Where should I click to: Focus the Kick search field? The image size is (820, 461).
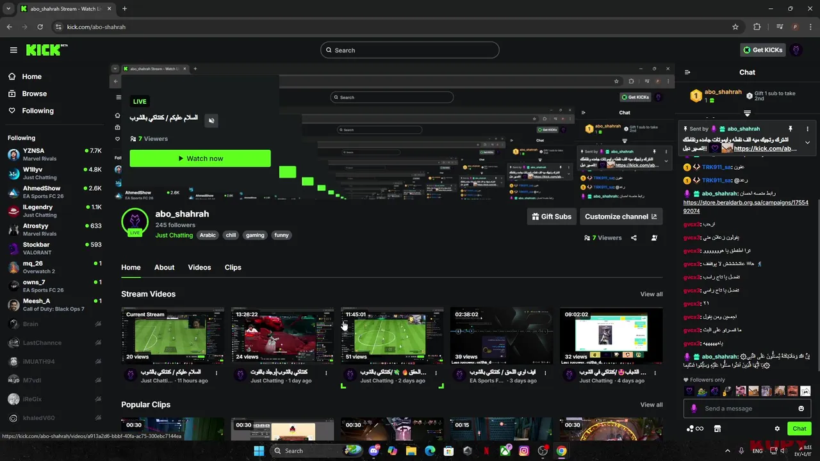click(x=410, y=50)
